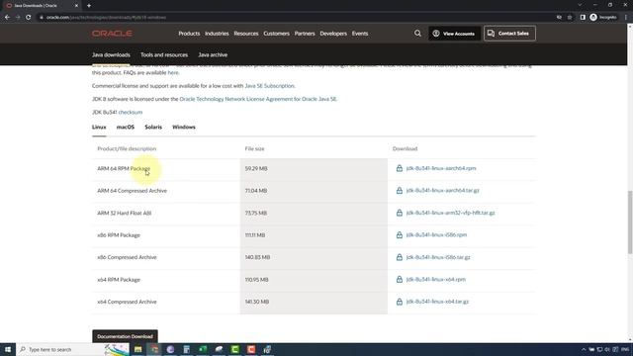
Task: Download jdk-8u341-linux-arm32-vfp-hflt.tar.gz
Action: tap(450, 213)
